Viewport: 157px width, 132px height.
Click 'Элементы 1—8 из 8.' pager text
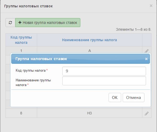click(133, 29)
